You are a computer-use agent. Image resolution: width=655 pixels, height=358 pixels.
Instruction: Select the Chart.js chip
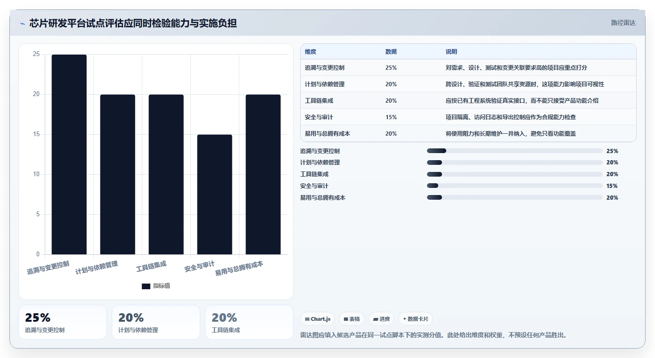(x=318, y=319)
